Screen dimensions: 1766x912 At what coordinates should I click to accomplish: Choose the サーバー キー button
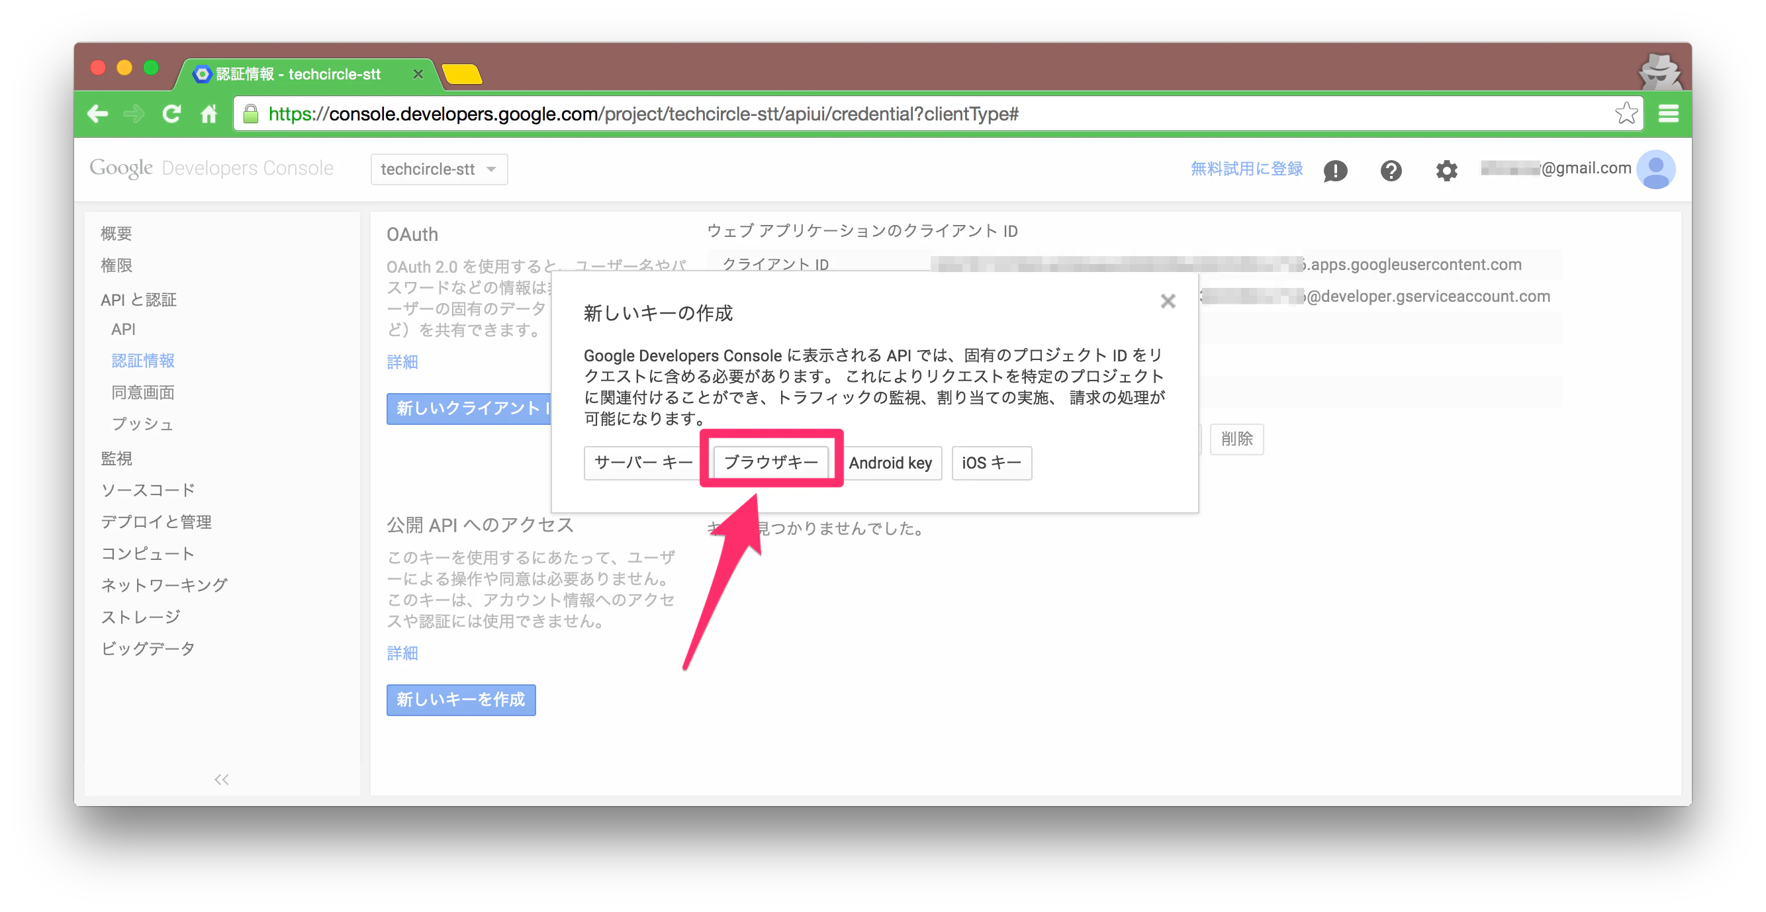pos(643,463)
